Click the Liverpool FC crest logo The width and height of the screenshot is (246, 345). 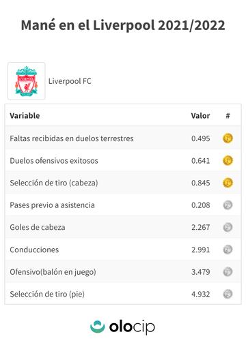27,81
